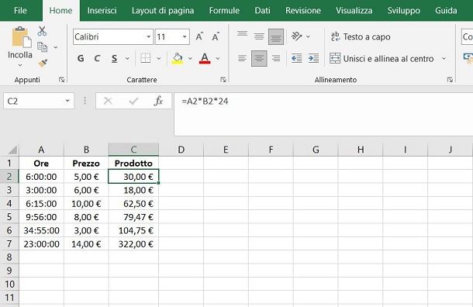Apply yellow fill color bucket
The image size is (473, 307).
(x=178, y=58)
